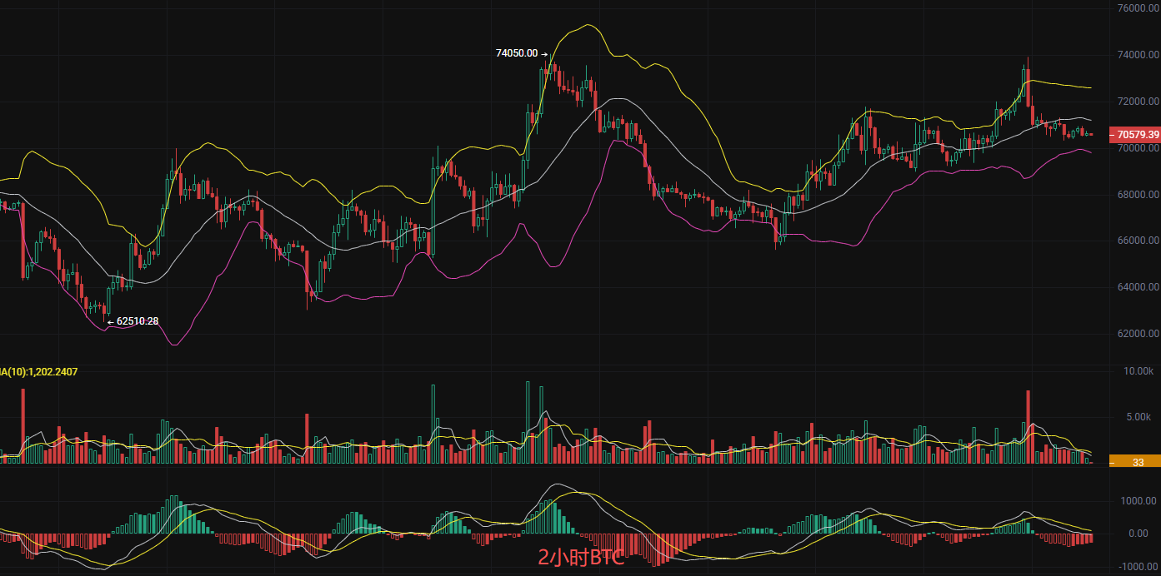Click the 62000.00 price axis label
Screen dimensions: 1161x576
point(1138,334)
